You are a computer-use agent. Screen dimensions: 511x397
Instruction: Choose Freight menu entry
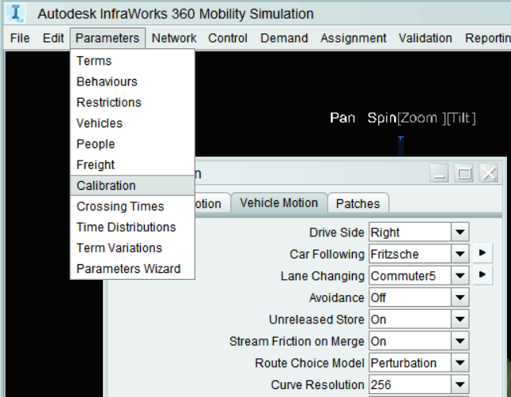point(132,165)
